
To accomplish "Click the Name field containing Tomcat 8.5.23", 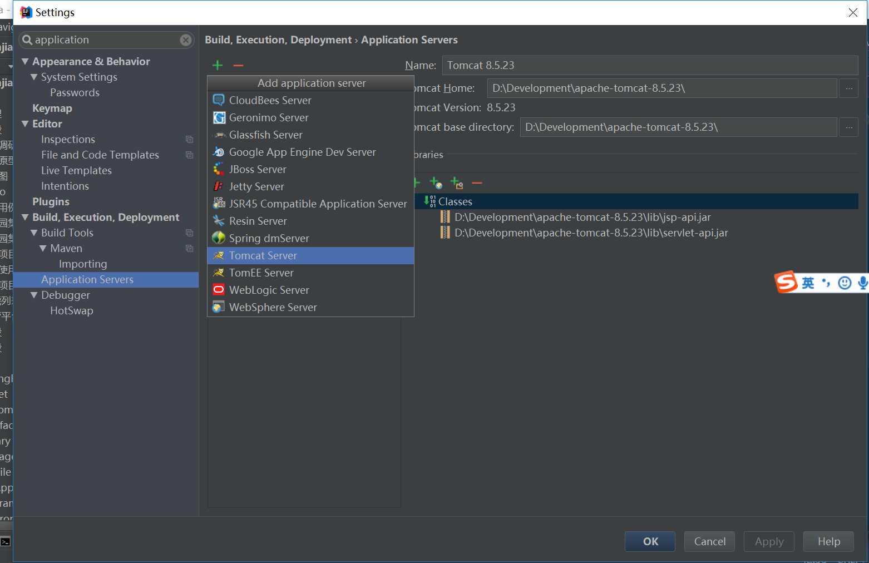I will coord(650,65).
